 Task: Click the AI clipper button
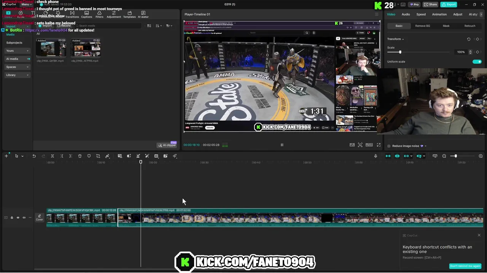tap(167, 145)
